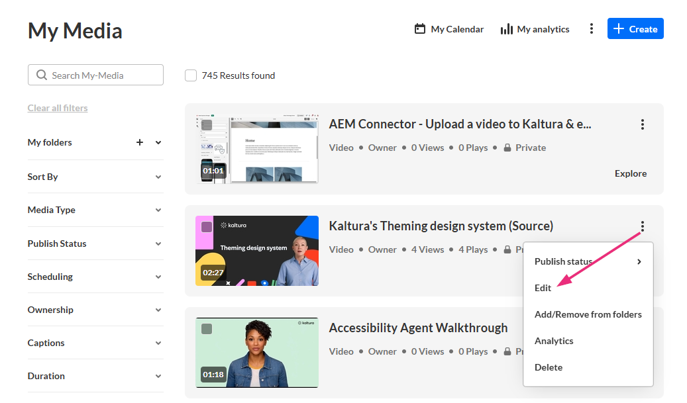Tick the select-all 745 Results checkbox

click(x=191, y=75)
